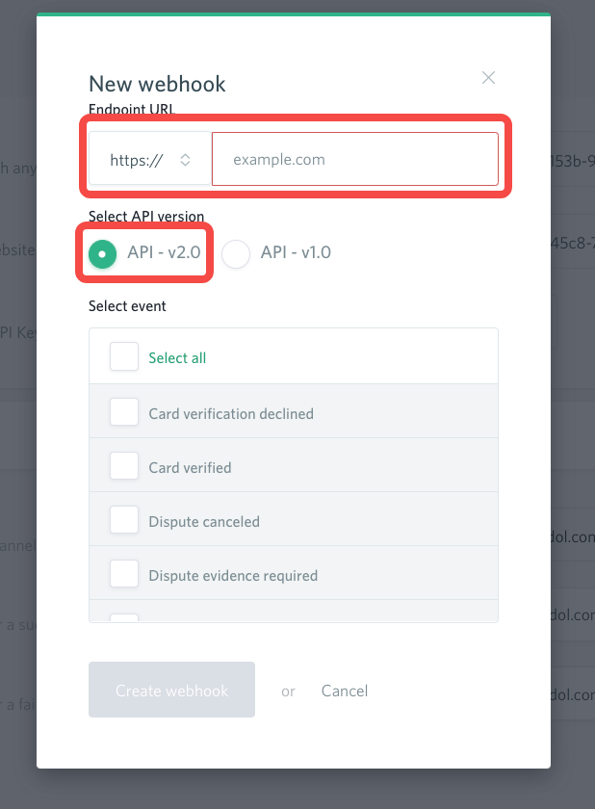Image resolution: width=595 pixels, height=809 pixels.
Task: Click the API - v1.0 label text
Action: pos(296,253)
